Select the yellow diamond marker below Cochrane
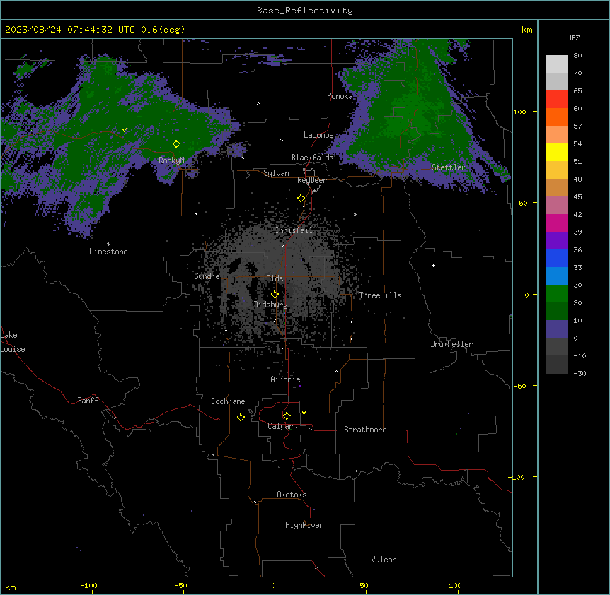 click(x=241, y=417)
